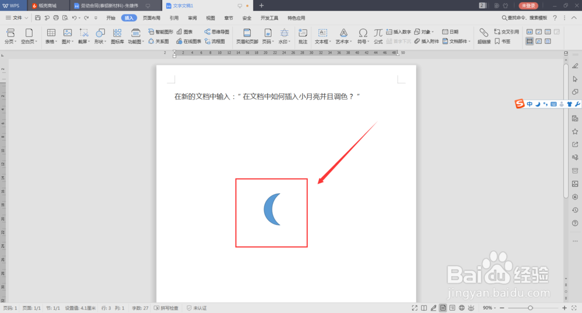Insert a 思维导图 mind map
The image size is (582, 313).
217,32
